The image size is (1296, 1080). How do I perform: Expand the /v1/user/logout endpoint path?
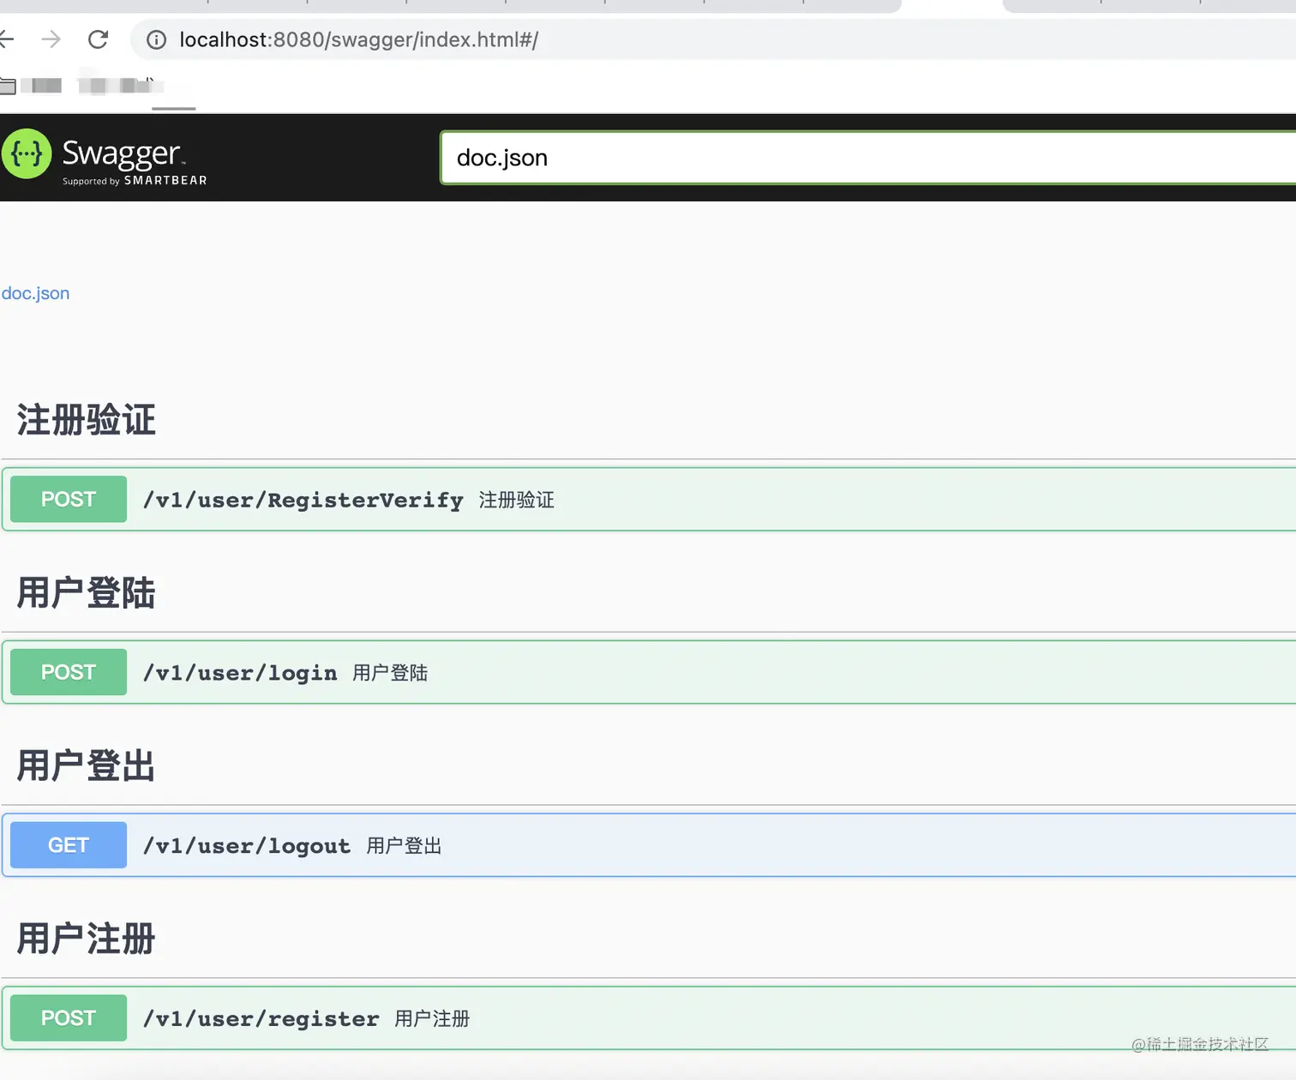[246, 846]
